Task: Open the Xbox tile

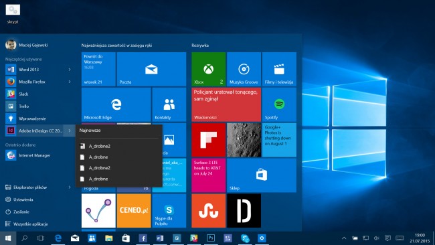Action: tap(208, 69)
